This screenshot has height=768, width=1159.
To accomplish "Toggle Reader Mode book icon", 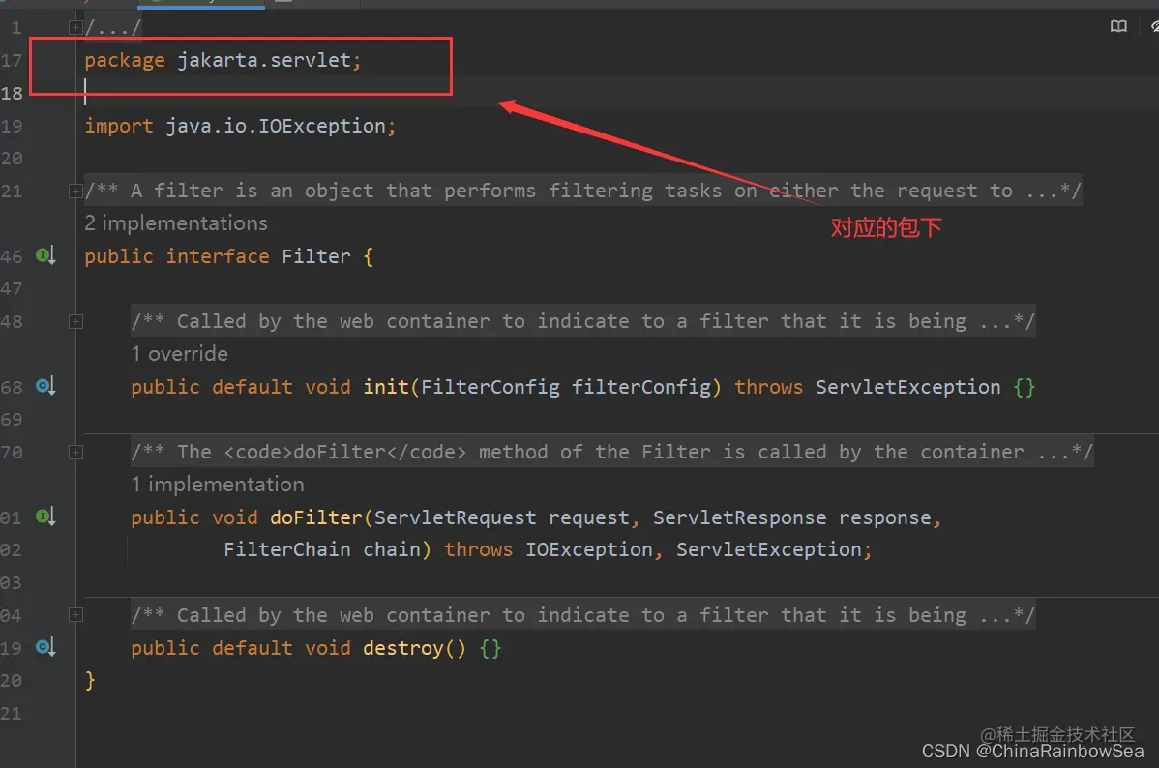I will tap(1118, 27).
